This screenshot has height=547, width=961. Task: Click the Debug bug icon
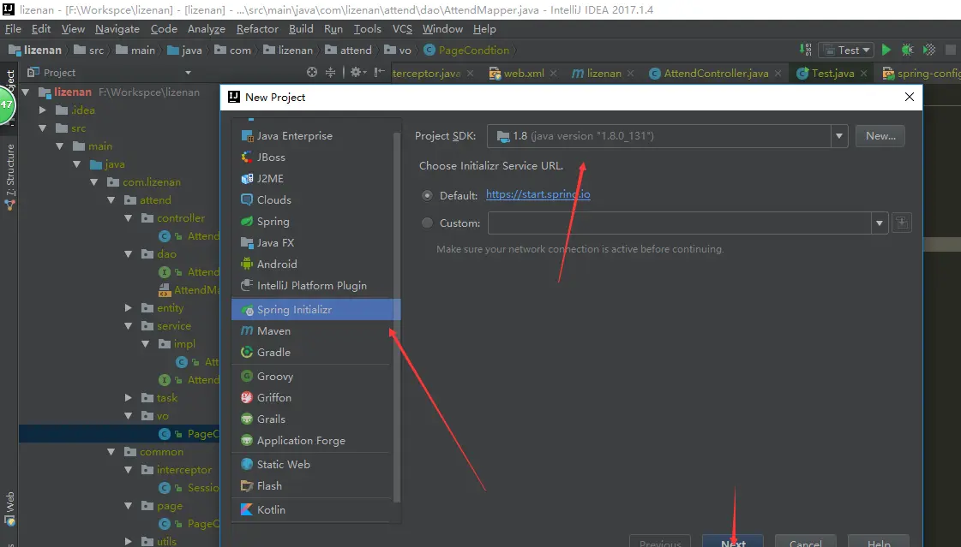tap(908, 51)
